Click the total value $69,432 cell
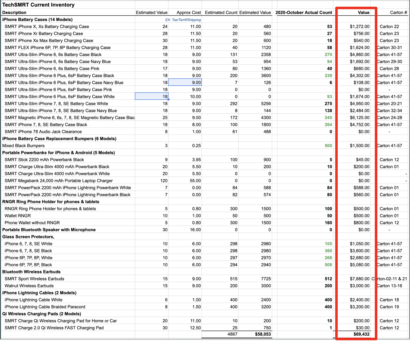410x341 pixels. 361,334
